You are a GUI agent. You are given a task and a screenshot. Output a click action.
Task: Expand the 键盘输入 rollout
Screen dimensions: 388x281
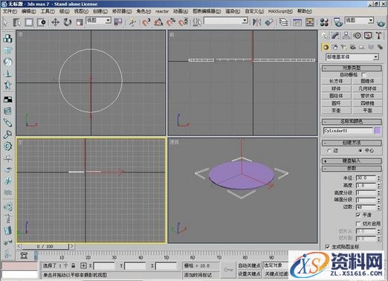click(x=352, y=161)
